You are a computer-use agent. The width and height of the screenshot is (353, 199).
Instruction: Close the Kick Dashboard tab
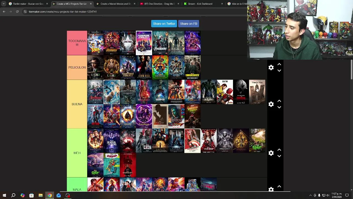pos(222,4)
